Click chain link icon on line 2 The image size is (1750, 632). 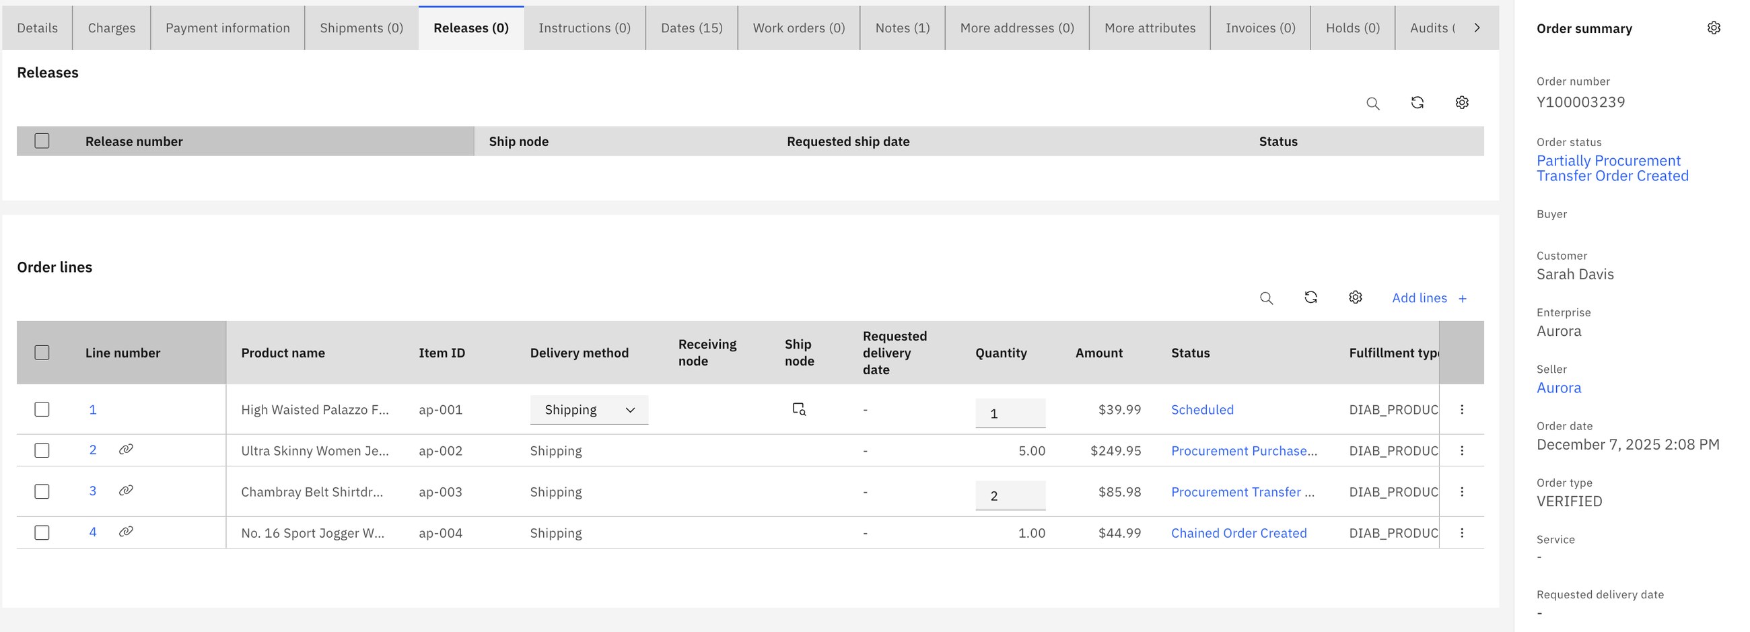point(126,449)
